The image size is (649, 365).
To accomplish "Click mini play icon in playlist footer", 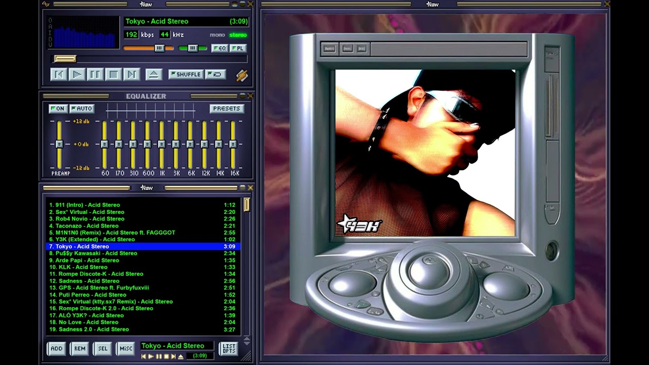I will 151,356.
